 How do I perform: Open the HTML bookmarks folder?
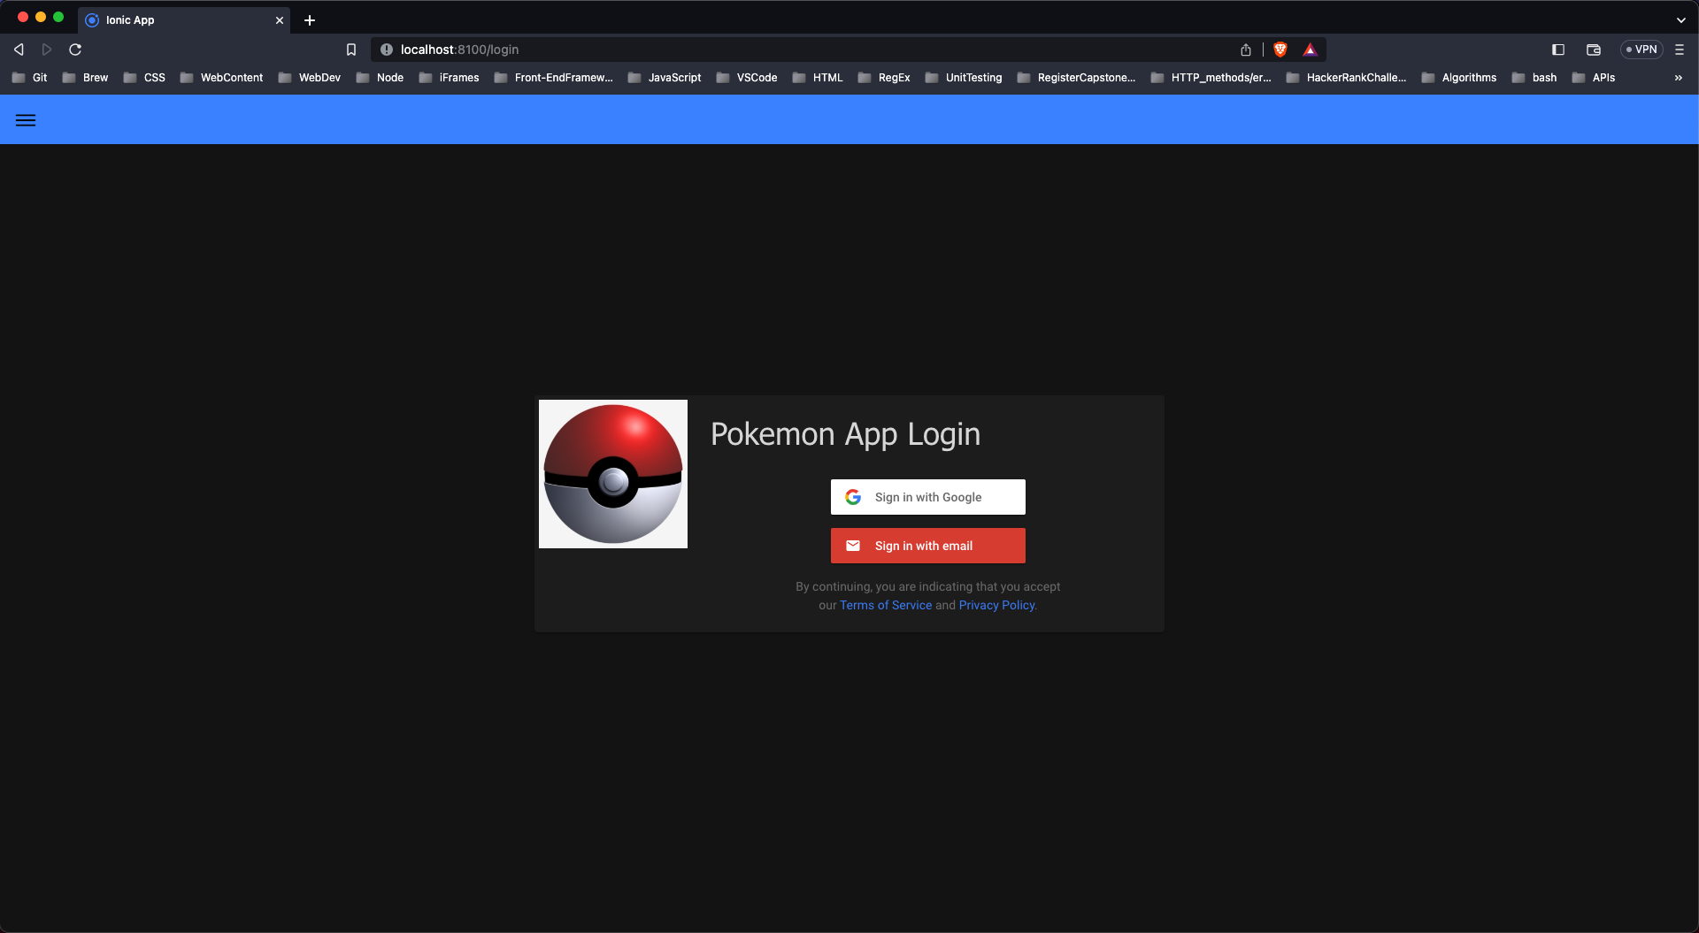[x=819, y=78]
